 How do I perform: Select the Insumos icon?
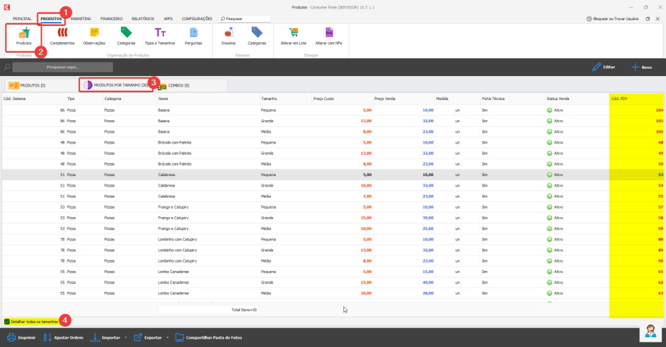click(228, 33)
